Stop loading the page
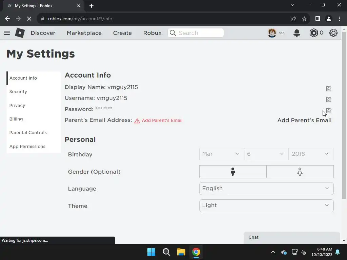The height and width of the screenshot is (260, 347). pyautogui.click(x=29, y=19)
